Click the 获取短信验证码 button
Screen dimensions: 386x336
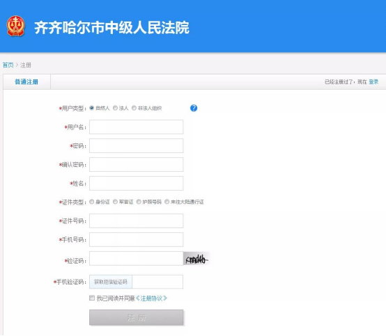point(111,282)
